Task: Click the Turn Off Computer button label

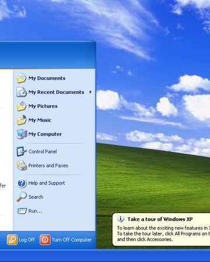Action: coord(72,240)
